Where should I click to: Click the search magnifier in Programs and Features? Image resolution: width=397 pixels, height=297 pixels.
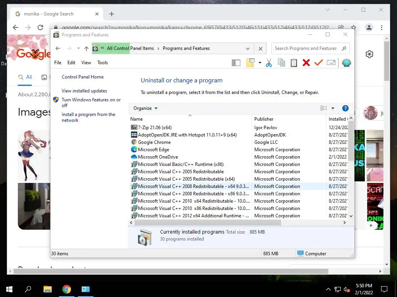pyautogui.click(x=344, y=48)
